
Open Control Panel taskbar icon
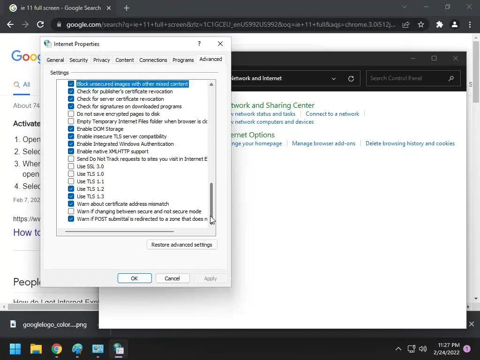(x=98, y=349)
